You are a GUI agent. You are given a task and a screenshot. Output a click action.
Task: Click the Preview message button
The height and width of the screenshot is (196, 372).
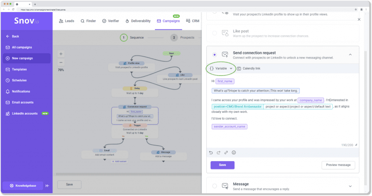338,165
